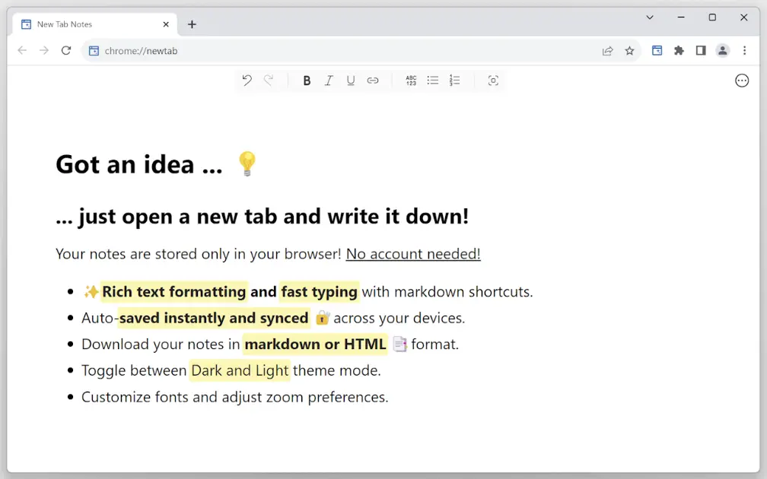Bookmark this page with the star
This screenshot has width=767, height=479.
(x=629, y=50)
